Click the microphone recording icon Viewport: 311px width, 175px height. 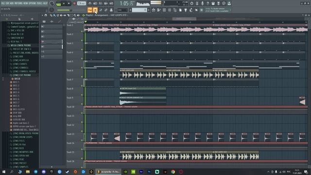pyautogui.click(x=202, y=3)
